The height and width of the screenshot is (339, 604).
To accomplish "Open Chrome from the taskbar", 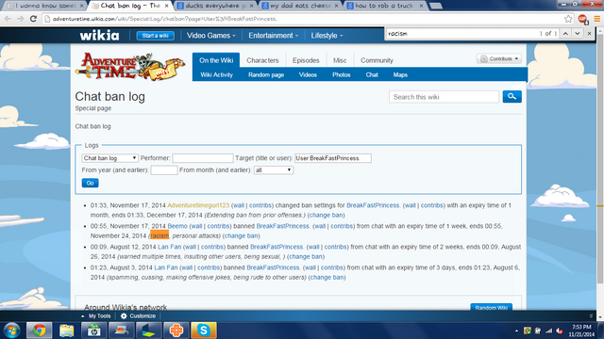I will pos(39,331).
